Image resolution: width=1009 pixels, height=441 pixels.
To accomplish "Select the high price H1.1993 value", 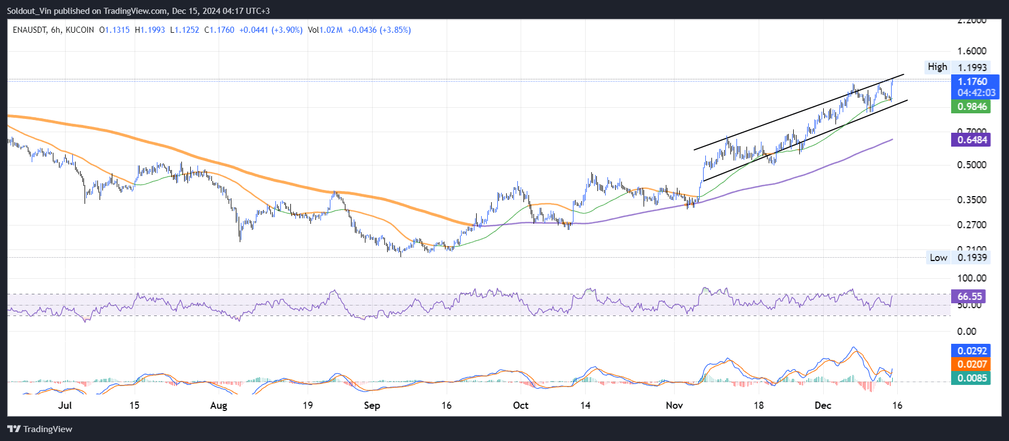I will [x=150, y=30].
